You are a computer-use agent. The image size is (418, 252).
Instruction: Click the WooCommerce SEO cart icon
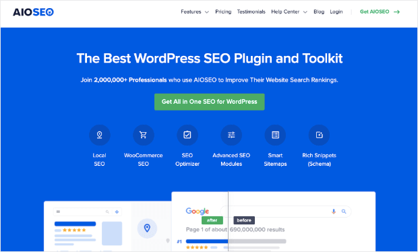(144, 135)
